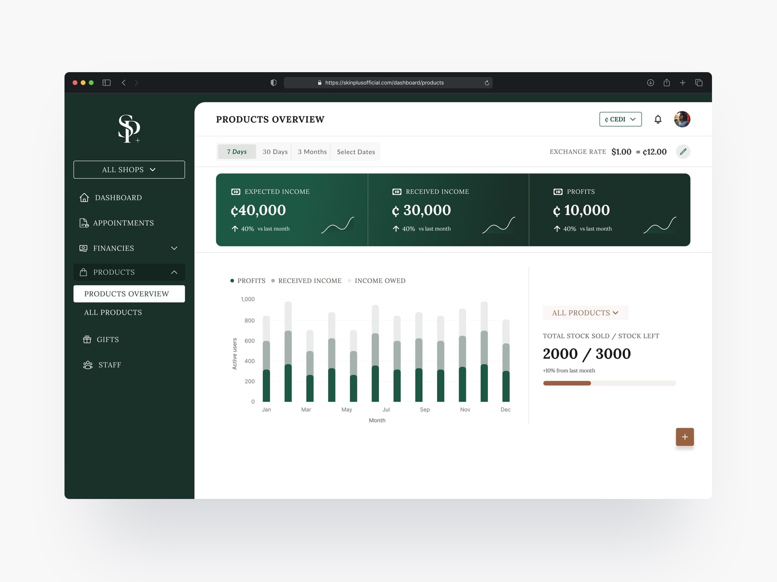Click the Products bag icon

pyautogui.click(x=83, y=272)
